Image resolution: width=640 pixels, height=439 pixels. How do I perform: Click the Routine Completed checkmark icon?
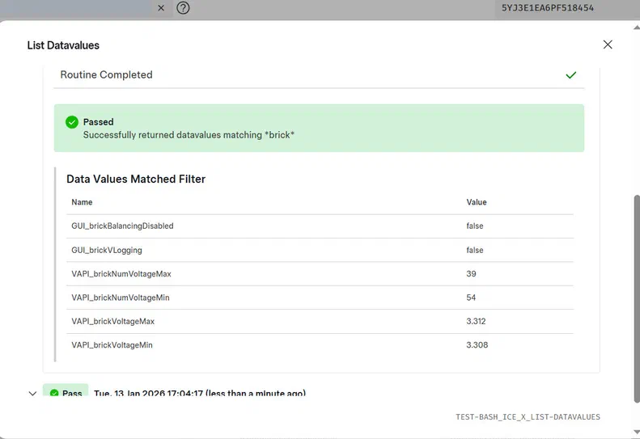click(x=571, y=75)
